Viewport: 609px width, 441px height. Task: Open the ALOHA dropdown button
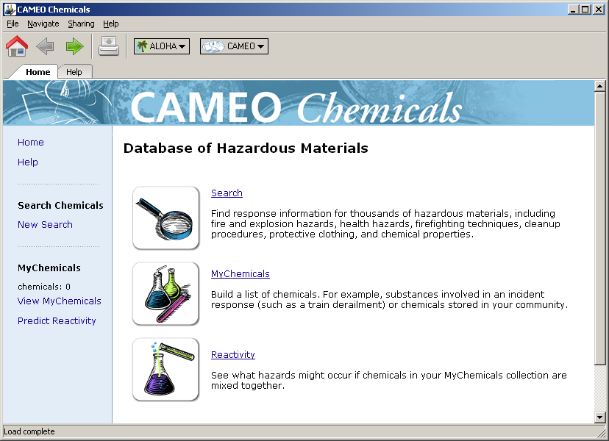tap(162, 46)
